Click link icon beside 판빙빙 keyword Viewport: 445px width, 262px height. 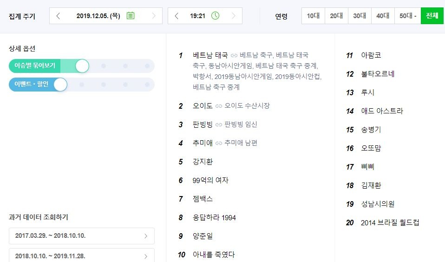pos(219,124)
